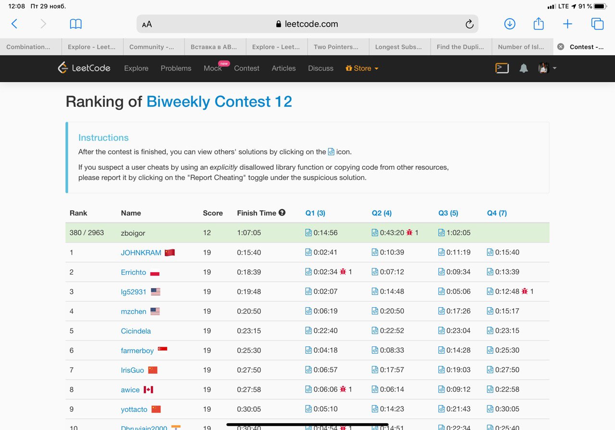
Task: View mzchen's Q2 solution code icon
Action: 375,311
